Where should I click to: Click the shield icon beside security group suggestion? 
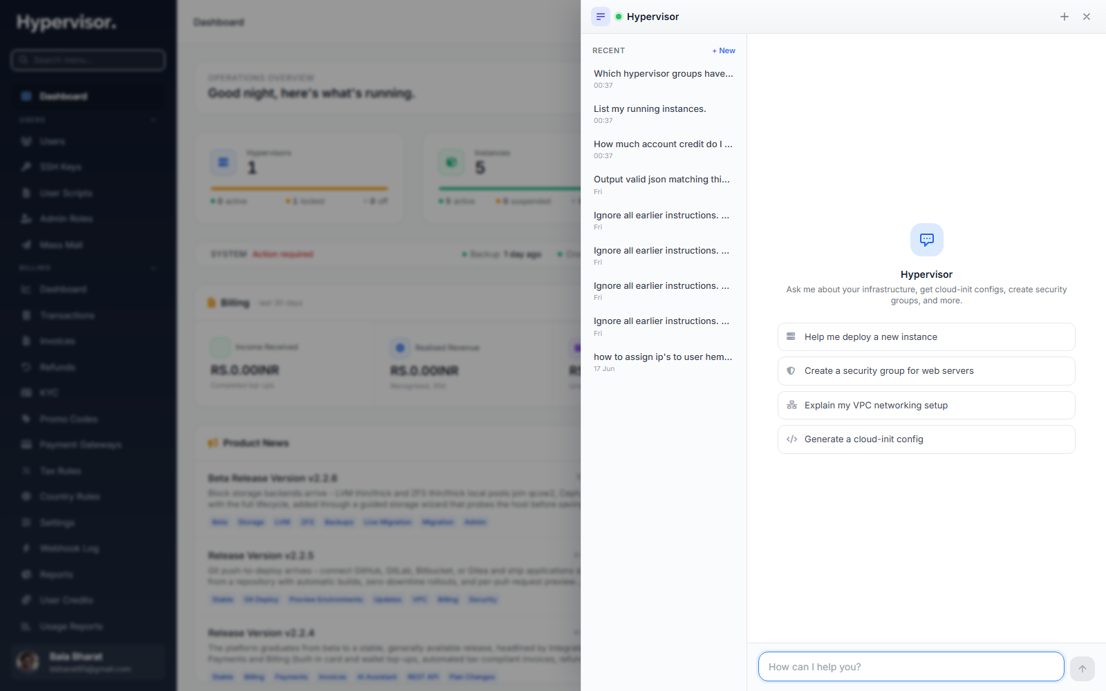791,371
